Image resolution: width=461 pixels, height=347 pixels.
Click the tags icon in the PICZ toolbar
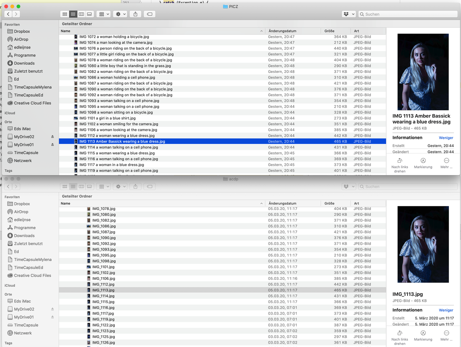click(150, 14)
